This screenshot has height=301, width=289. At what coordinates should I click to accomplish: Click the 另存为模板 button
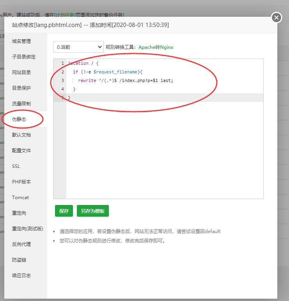point(92,211)
